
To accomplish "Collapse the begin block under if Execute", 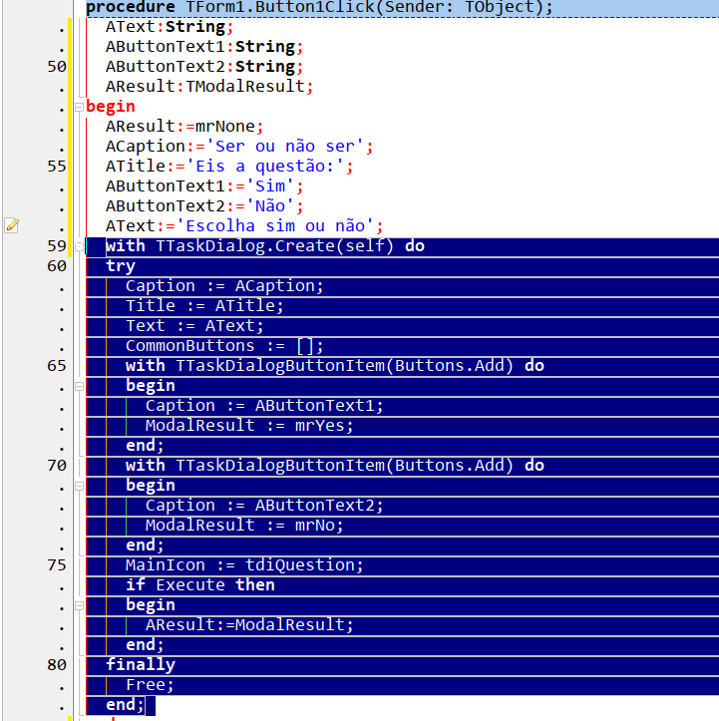I will coord(78,605).
